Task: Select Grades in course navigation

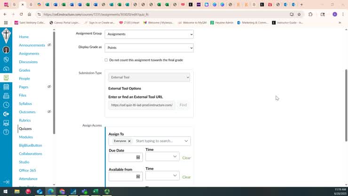Action: click(x=24, y=70)
